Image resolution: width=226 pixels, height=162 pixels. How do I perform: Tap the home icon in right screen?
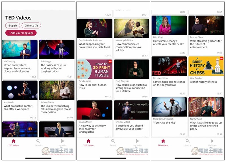tap(163, 141)
